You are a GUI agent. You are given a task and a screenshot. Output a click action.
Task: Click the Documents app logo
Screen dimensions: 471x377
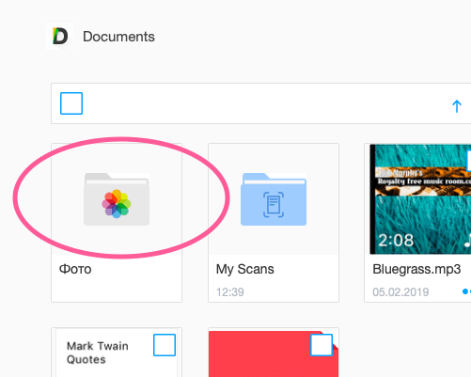coord(60,36)
